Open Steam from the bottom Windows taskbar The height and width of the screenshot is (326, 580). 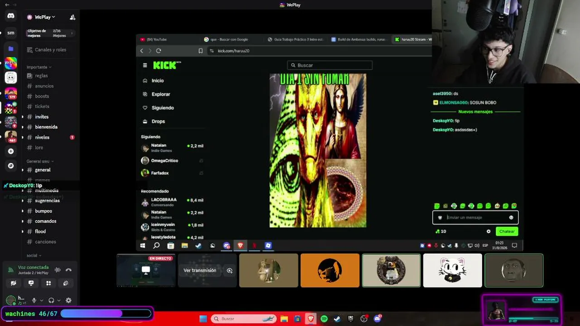337,319
